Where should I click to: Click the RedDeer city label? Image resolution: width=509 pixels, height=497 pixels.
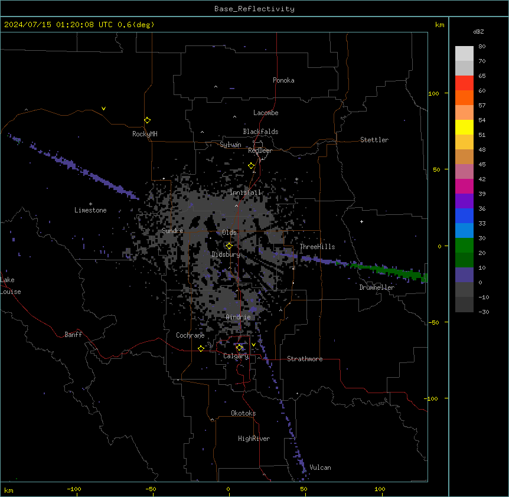[260, 151]
